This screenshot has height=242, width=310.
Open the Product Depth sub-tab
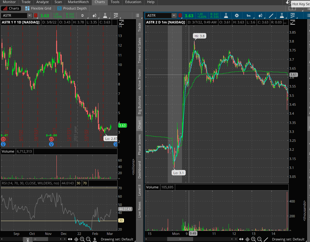pos(72,8)
